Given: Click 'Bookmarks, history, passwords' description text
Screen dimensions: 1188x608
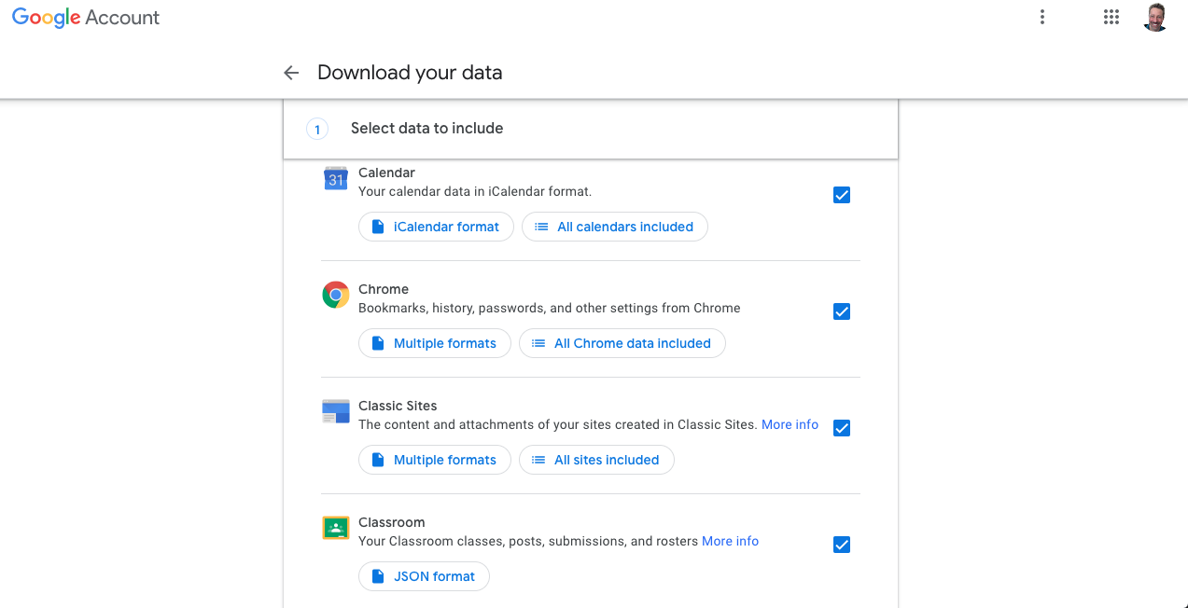Looking at the screenshot, I should click(550, 308).
